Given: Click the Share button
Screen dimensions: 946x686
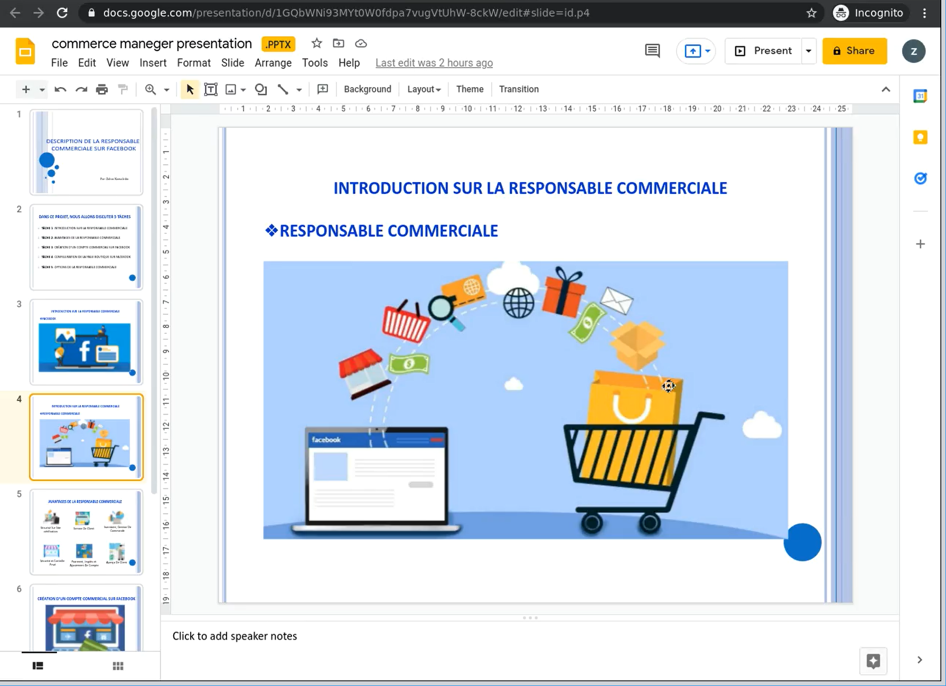Looking at the screenshot, I should [x=854, y=51].
